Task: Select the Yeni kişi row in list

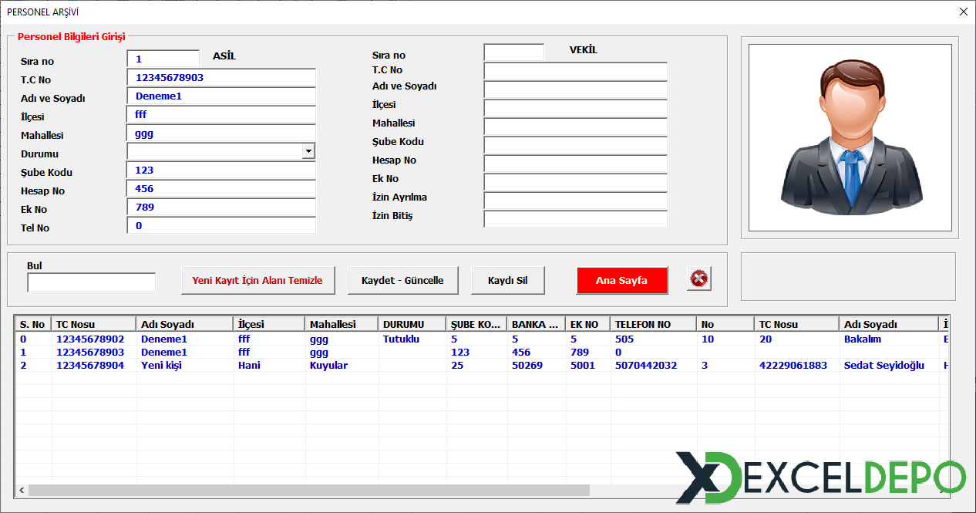Action: pos(482,365)
